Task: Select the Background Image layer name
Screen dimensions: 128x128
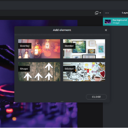Action: (x=120, y=20)
